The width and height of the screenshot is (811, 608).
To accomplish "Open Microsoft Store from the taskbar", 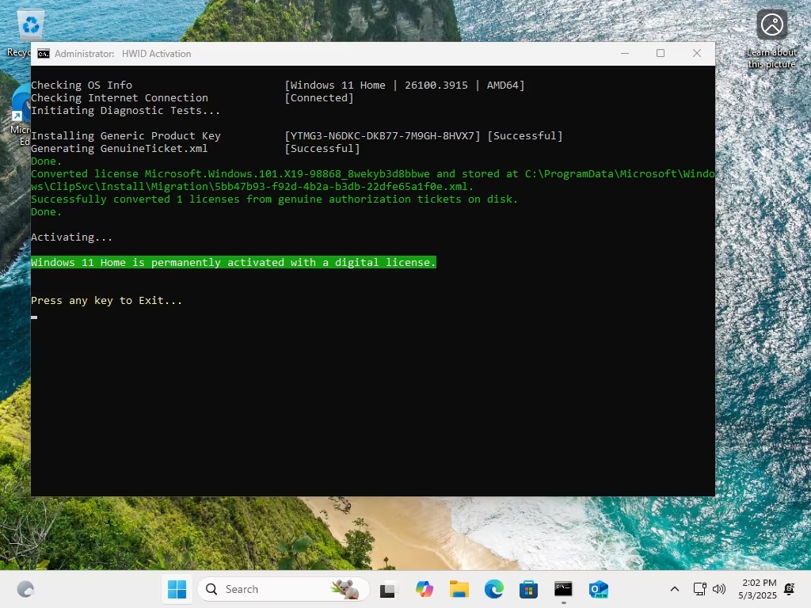I will (528, 589).
